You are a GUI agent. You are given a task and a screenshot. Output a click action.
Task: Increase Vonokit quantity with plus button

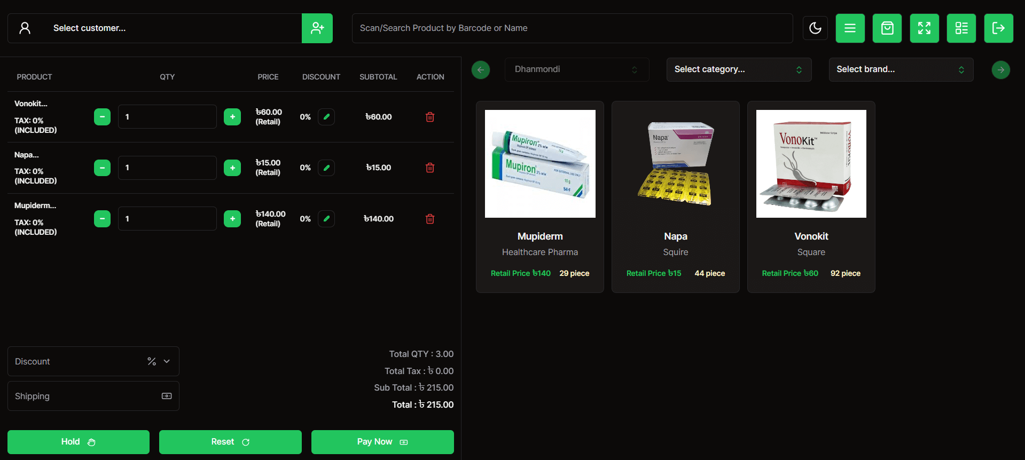(232, 117)
